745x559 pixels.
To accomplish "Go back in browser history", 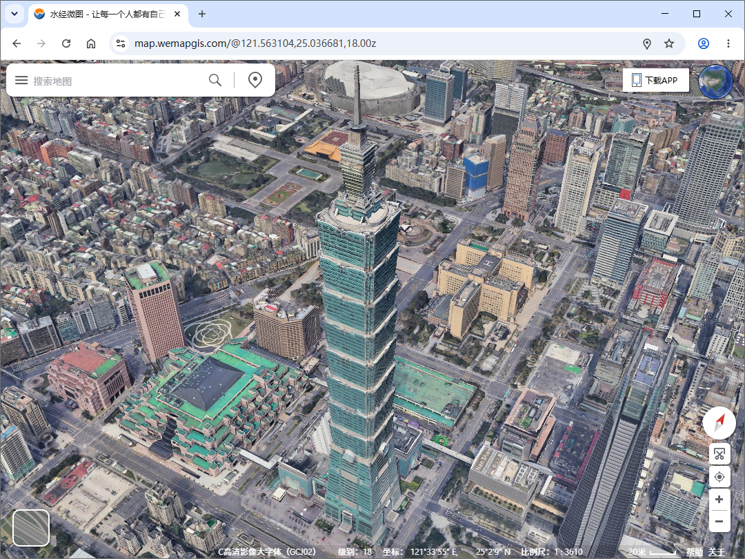I will point(17,43).
